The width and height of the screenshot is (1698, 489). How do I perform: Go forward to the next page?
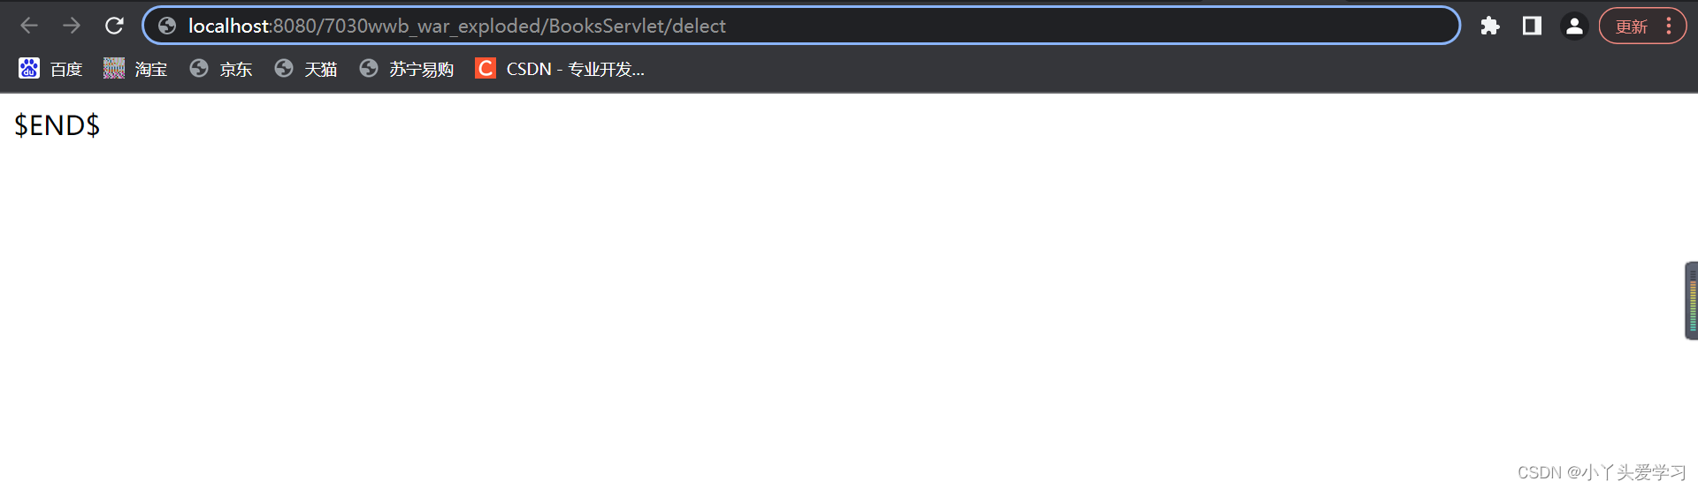72,26
